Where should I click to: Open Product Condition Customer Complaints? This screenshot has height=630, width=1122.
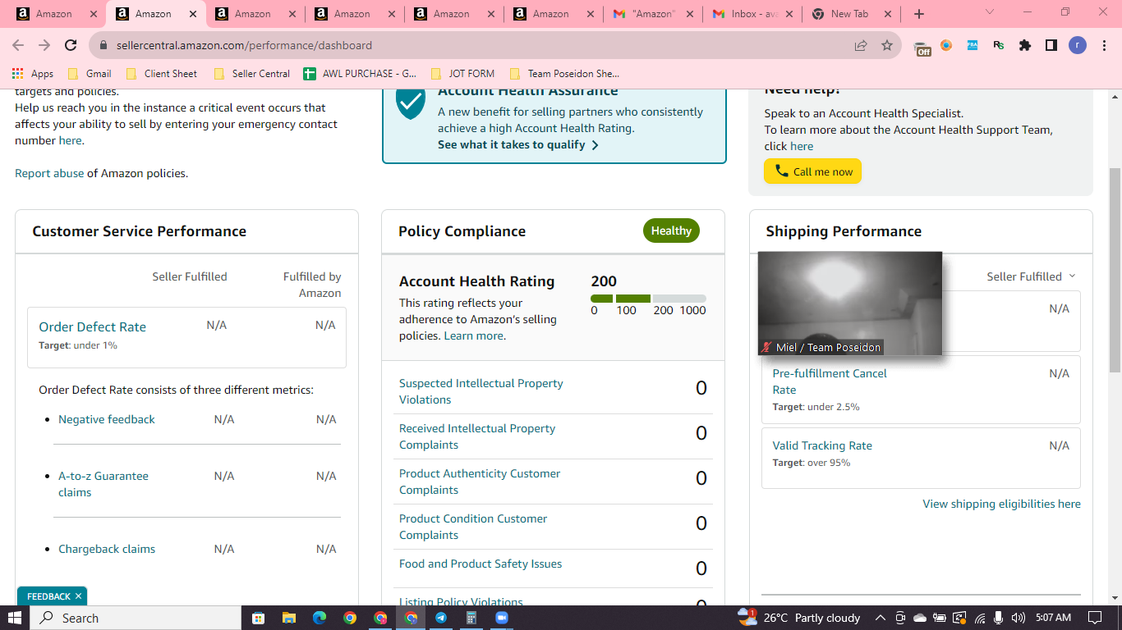[473, 527]
